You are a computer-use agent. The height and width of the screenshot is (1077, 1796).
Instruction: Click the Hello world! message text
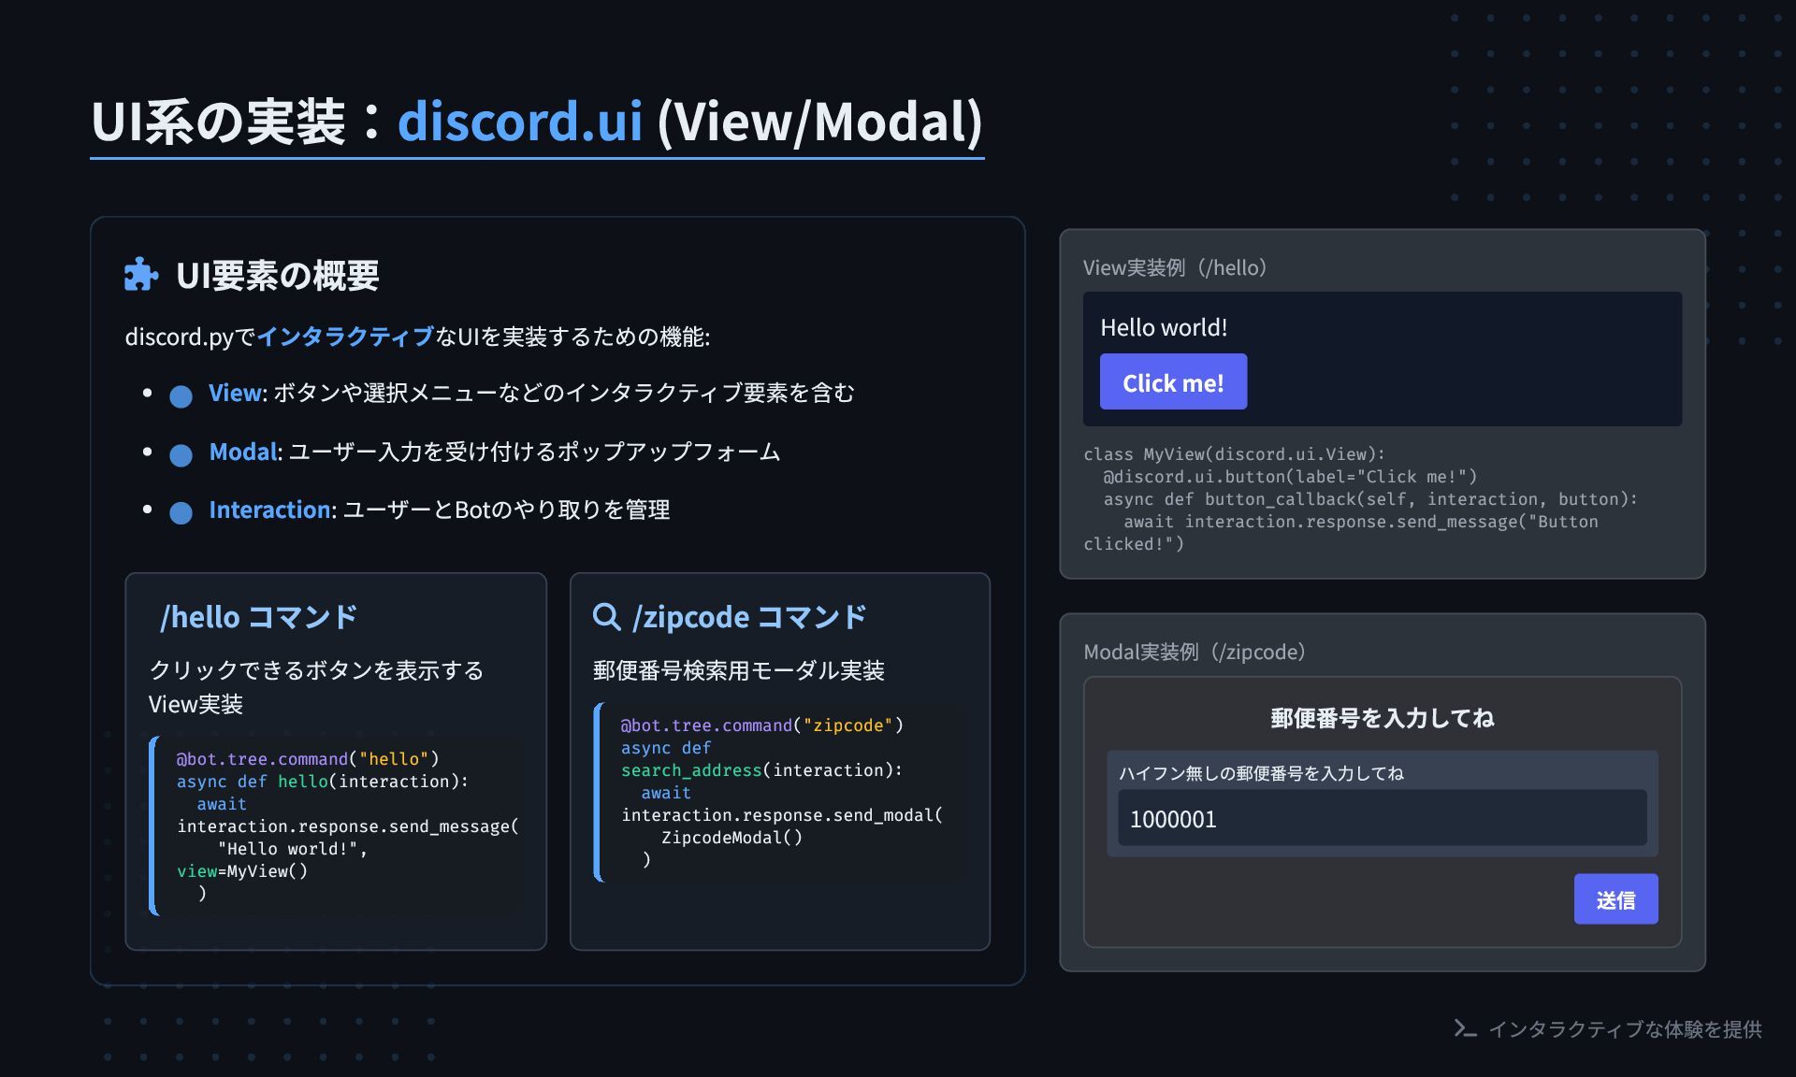(1164, 328)
